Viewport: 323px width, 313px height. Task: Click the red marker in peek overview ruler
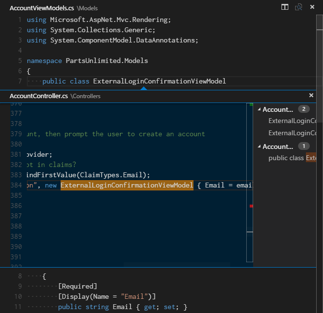tap(251, 206)
